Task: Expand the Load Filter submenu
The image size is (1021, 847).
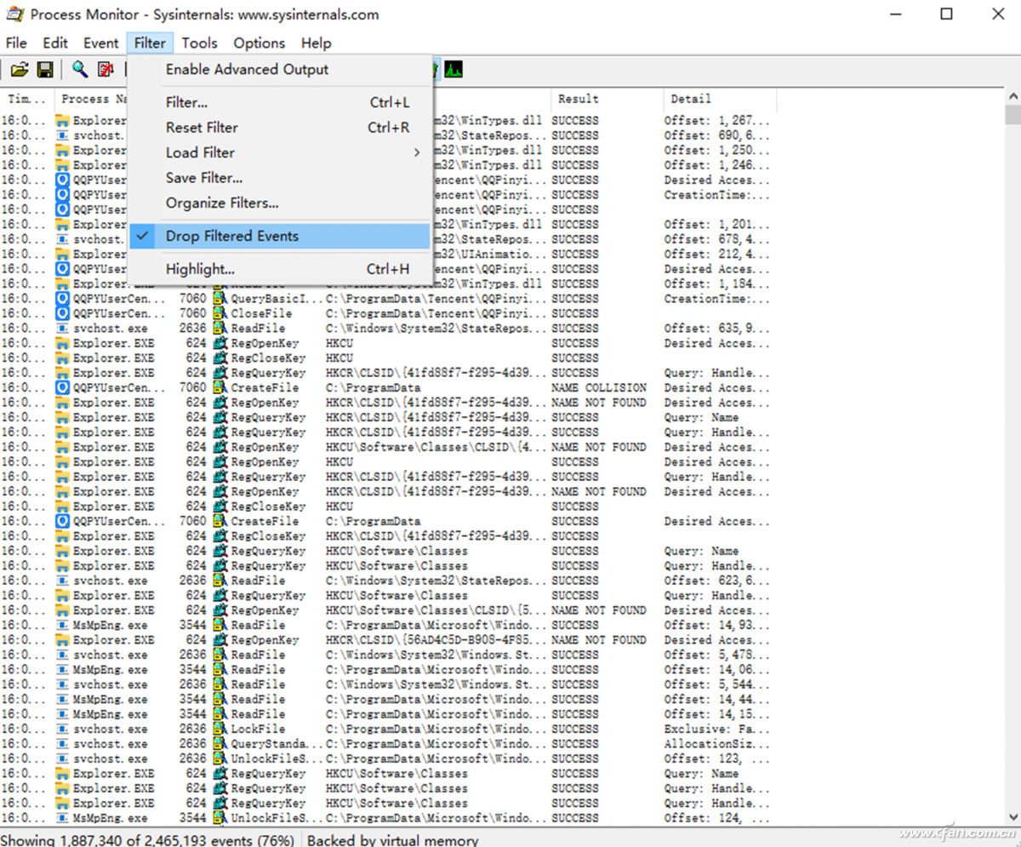Action: click(280, 152)
